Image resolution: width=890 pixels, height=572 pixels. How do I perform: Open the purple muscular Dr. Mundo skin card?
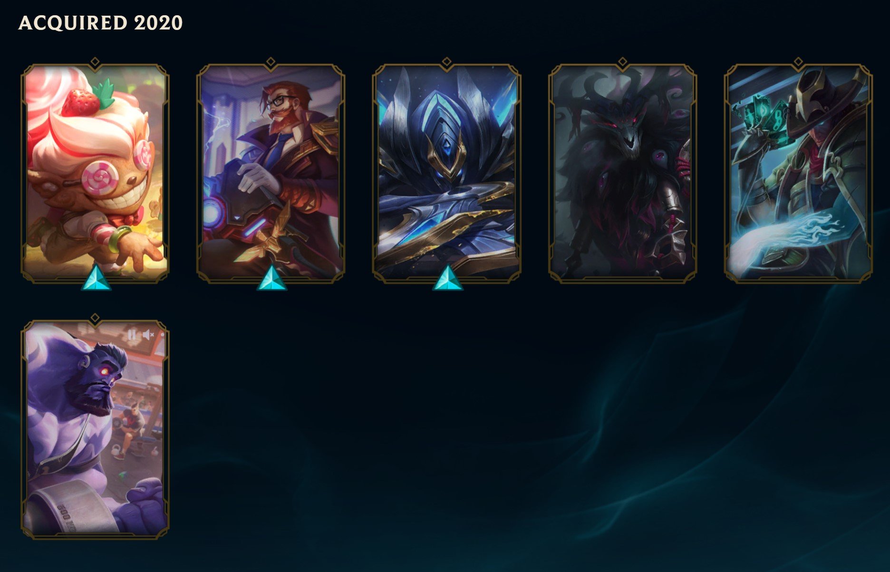(x=95, y=429)
